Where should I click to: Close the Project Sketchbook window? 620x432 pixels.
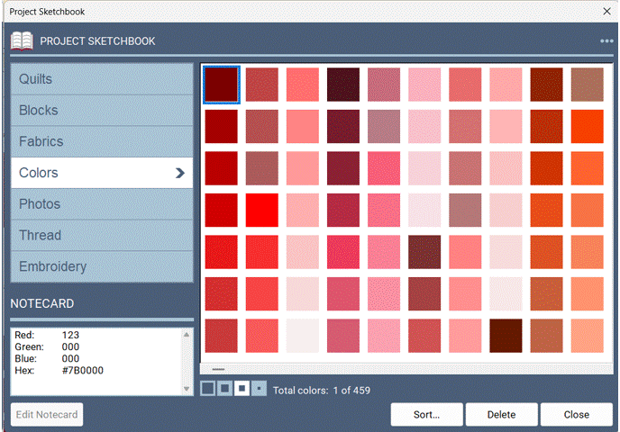[x=606, y=11]
